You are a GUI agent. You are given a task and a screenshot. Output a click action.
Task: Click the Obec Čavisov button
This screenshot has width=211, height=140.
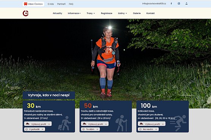click(x=33, y=4)
